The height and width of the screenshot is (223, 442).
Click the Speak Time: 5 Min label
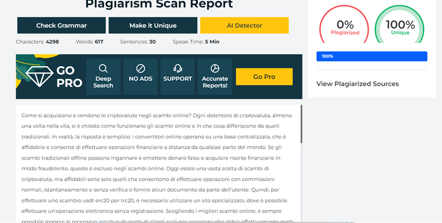(x=196, y=42)
